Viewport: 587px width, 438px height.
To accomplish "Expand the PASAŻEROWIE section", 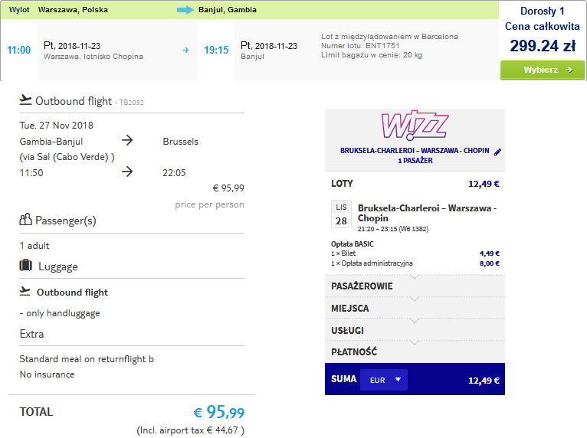I will click(415, 286).
